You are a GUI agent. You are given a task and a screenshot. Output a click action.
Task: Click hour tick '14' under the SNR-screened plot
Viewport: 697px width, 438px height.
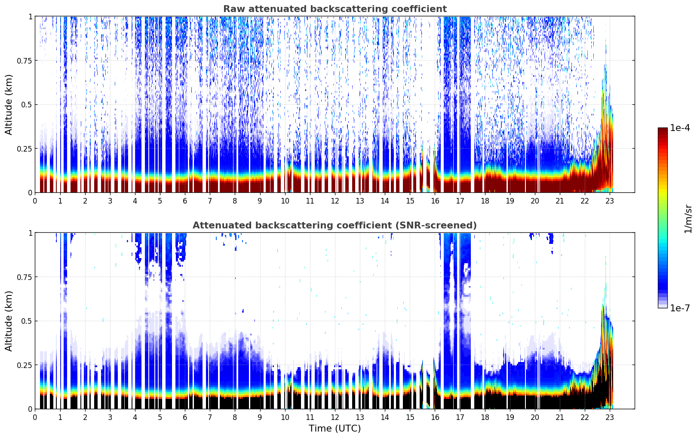[x=385, y=417]
